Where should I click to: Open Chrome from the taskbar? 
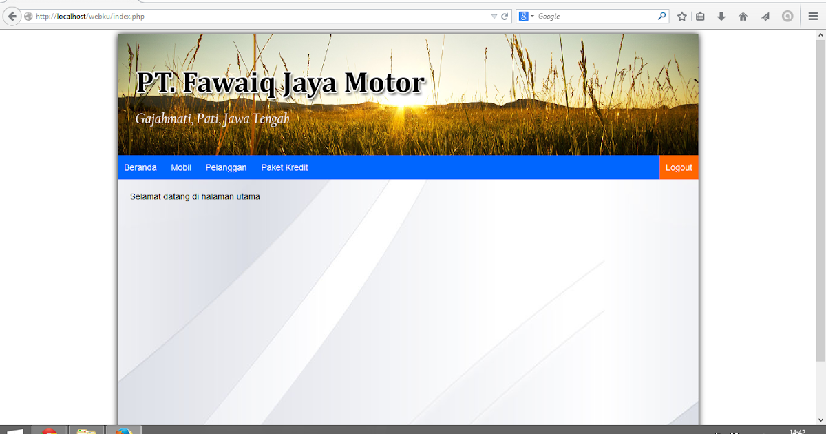(x=50, y=430)
